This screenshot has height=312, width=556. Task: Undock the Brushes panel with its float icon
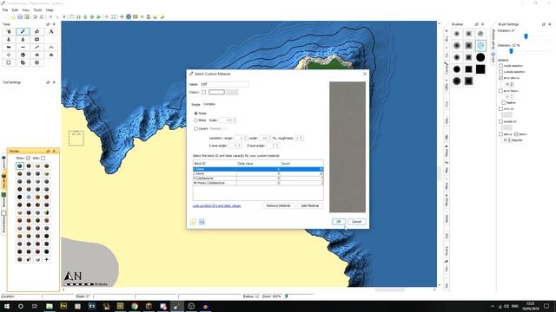coord(476,24)
